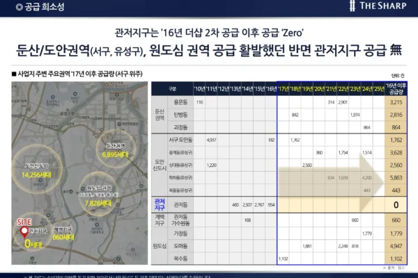Click the large '0' total for 관저지구
Screen dimensions: 418x278
pyautogui.click(x=396, y=204)
